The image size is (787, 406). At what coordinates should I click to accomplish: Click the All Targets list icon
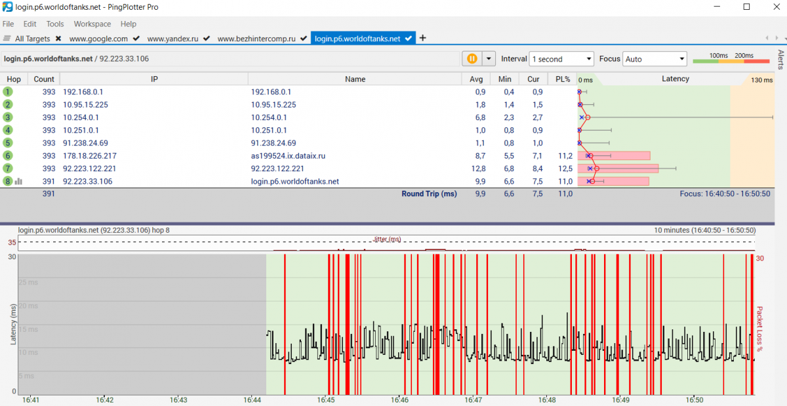[x=7, y=39]
